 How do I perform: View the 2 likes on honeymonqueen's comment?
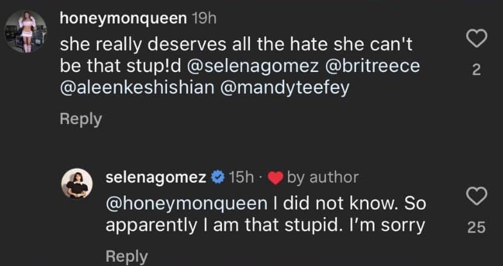(x=476, y=71)
